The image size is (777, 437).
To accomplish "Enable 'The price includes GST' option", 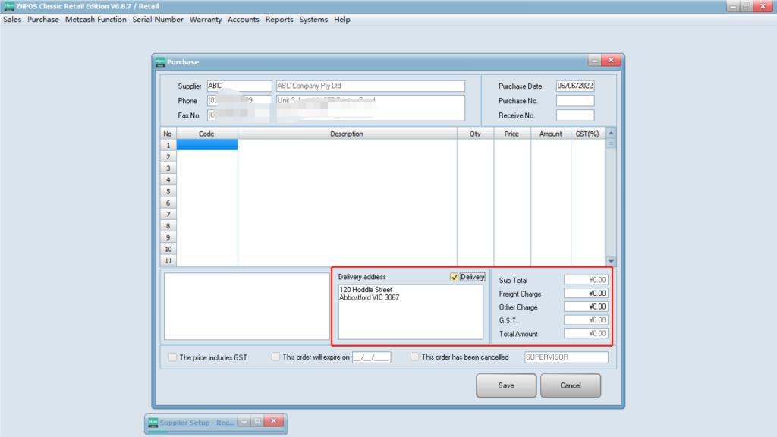I will (x=173, y=357).
